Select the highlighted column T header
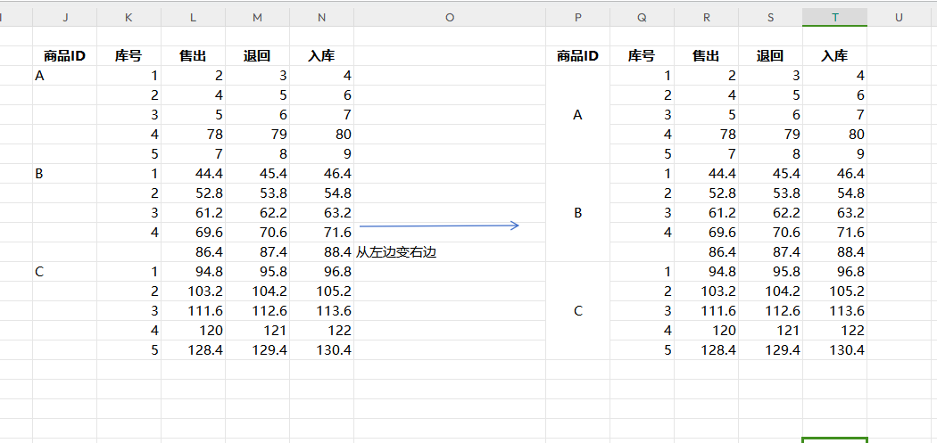Screen dimensions: 937x443 [834, 17]
